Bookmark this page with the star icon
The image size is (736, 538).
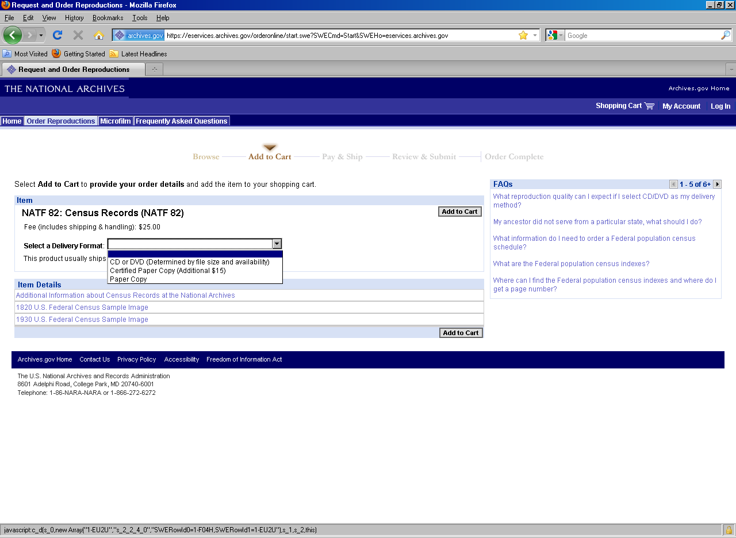(523, 36)
